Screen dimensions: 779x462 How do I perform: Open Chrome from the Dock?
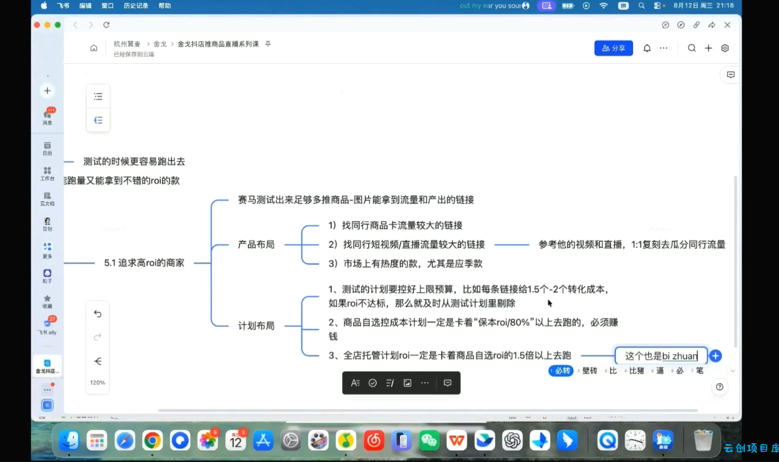[152, 441]
